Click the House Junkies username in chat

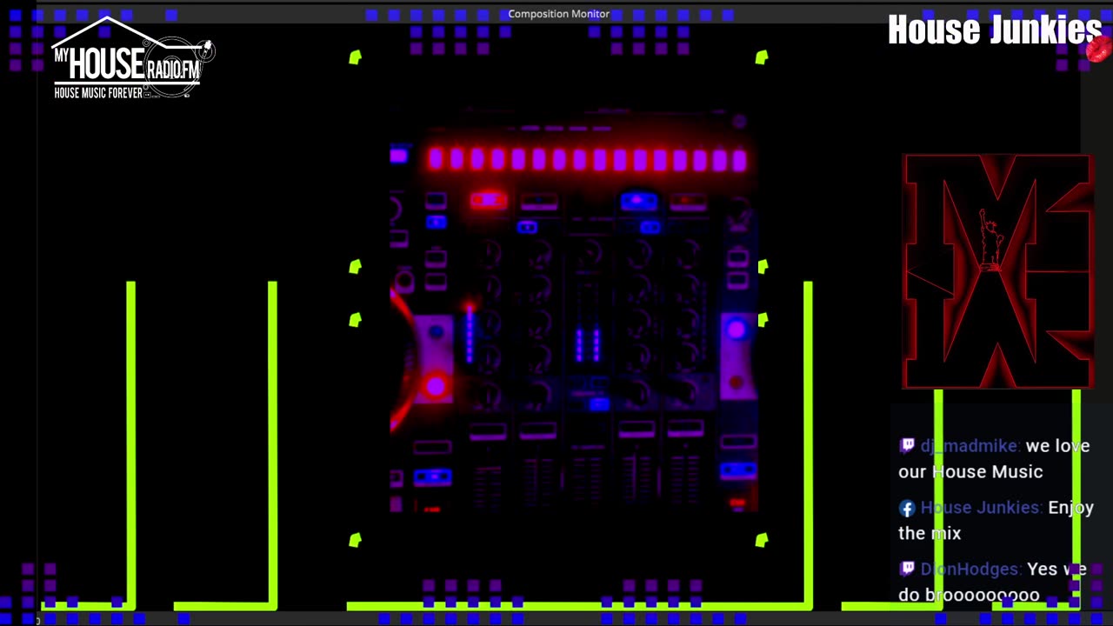pyautogui.click(x=981, y=508)
